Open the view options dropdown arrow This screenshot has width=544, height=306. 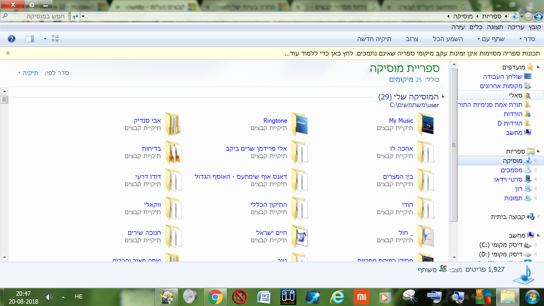[x=45, y=39]
